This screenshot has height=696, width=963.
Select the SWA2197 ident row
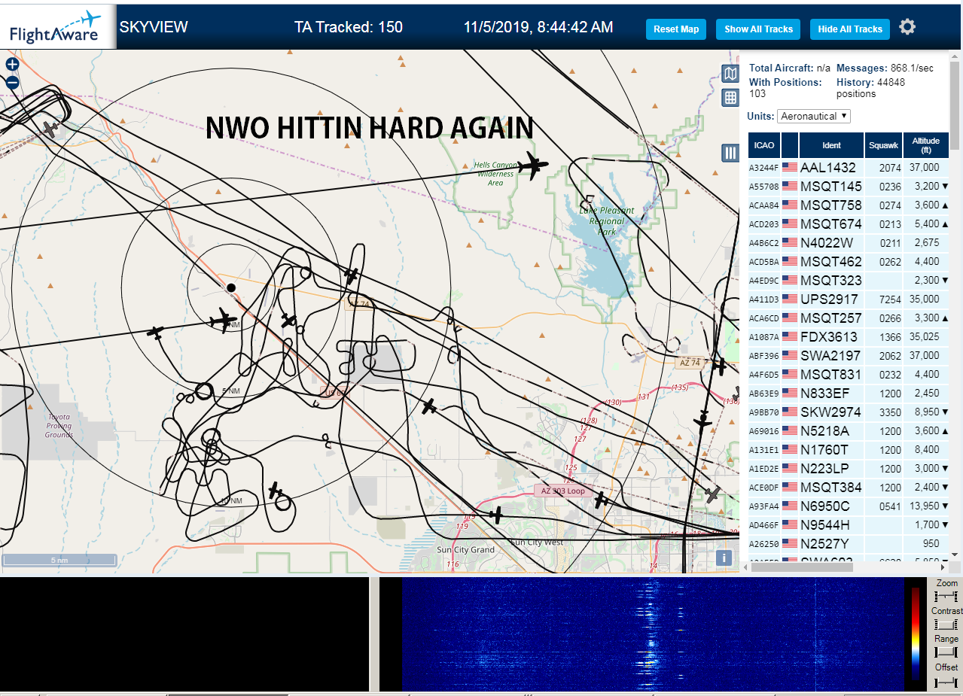pos(849,355)
